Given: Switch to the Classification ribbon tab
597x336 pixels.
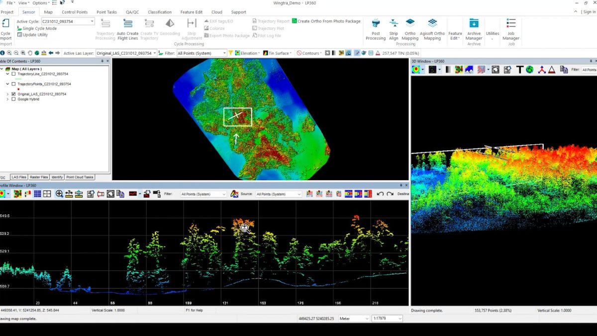Looking at the screenshot, I should [x=159, y=11].
